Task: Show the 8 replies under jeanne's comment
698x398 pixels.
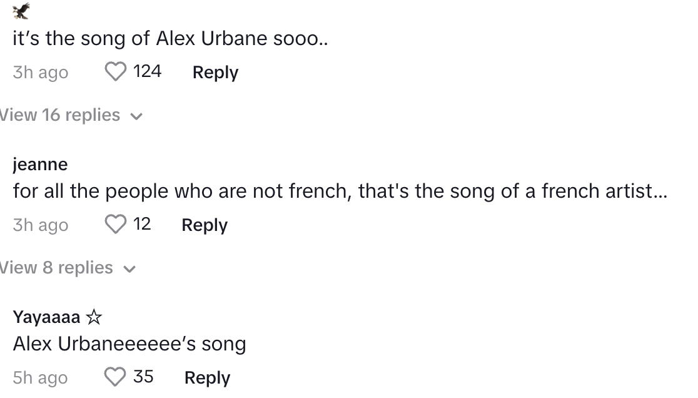Action: tap(56, 268)
